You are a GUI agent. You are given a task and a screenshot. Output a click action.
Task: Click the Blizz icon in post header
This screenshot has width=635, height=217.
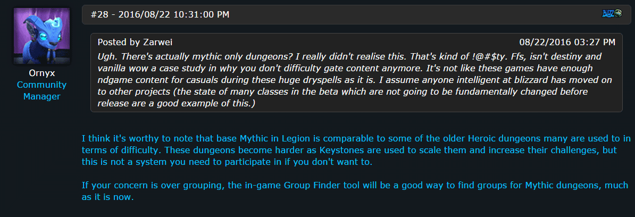coord(612,13)
